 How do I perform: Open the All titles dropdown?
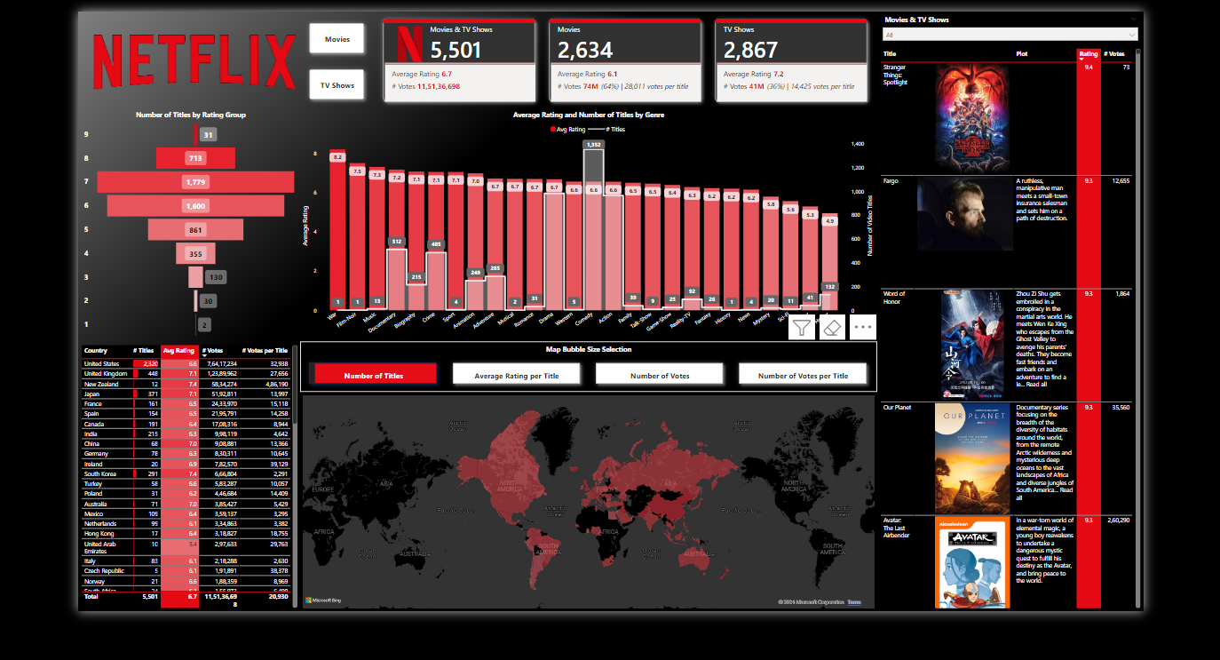(x=1010, y=35)
